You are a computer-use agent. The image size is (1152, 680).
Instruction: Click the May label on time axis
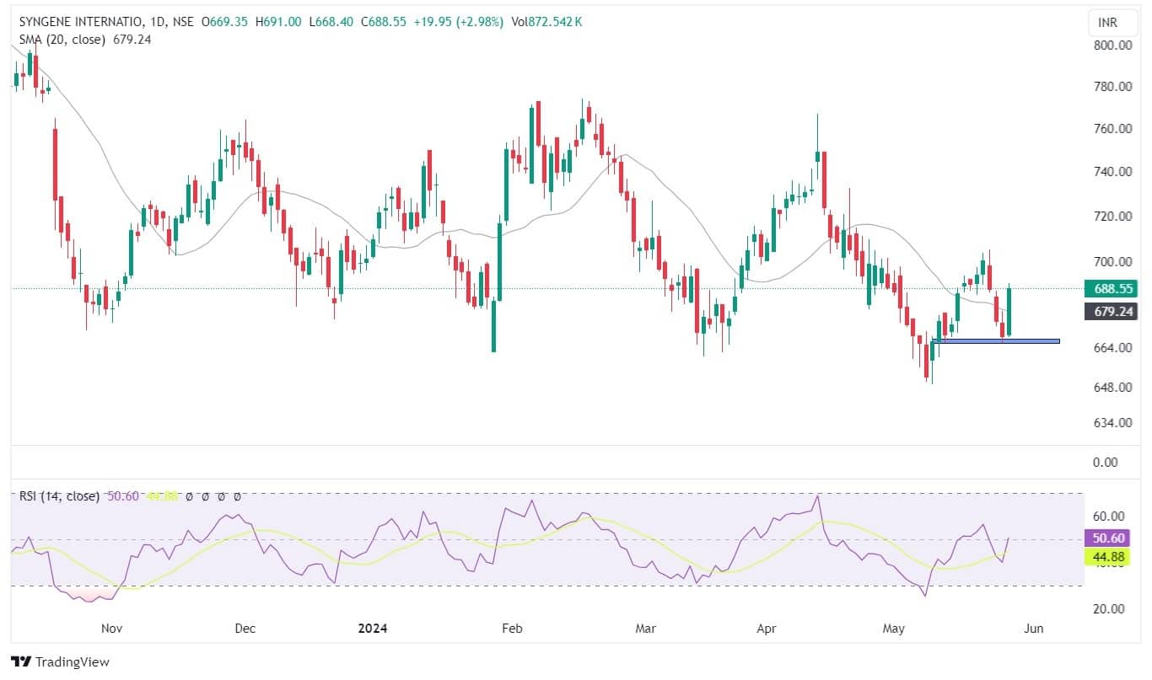[893, 629]
